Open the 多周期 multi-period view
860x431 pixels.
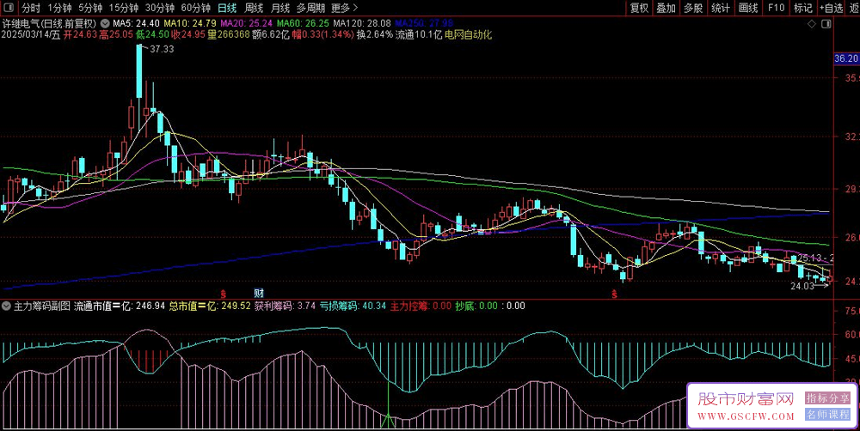click(311, 9)
